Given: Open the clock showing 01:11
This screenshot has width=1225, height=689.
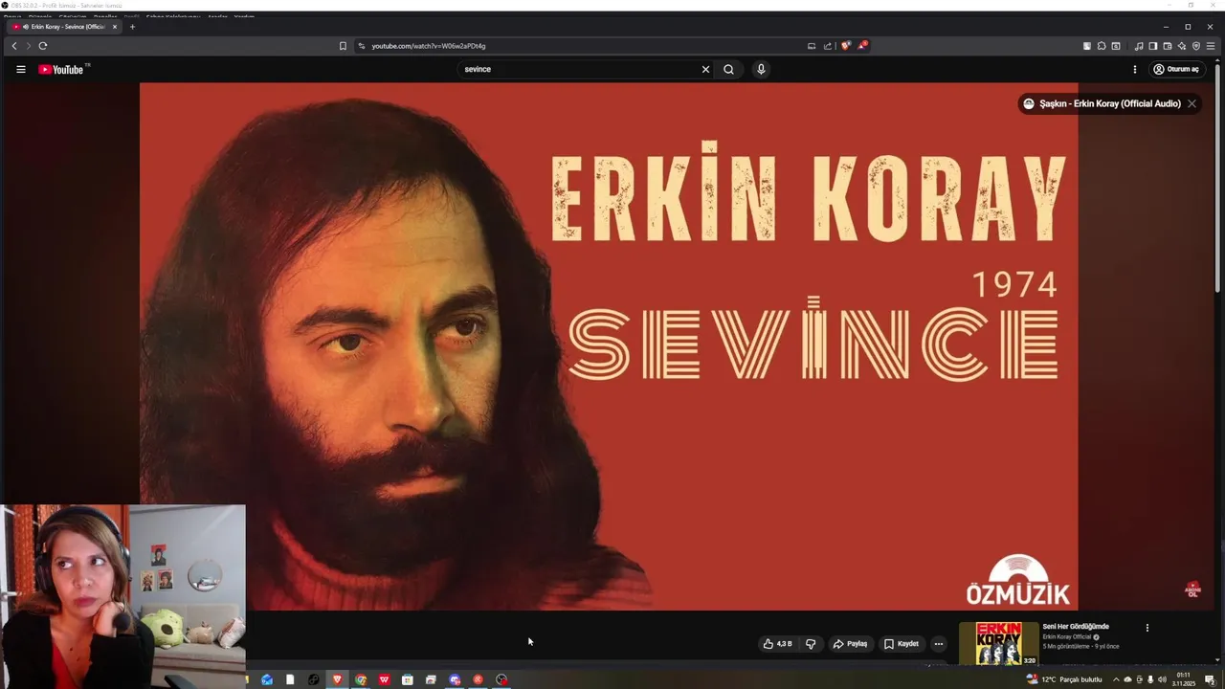Looking at the screenshot, I should (x=1184, y=679).
